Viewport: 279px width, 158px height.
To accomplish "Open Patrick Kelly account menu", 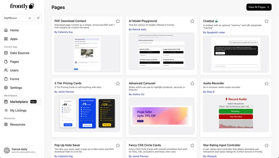I will coord(22,151).
